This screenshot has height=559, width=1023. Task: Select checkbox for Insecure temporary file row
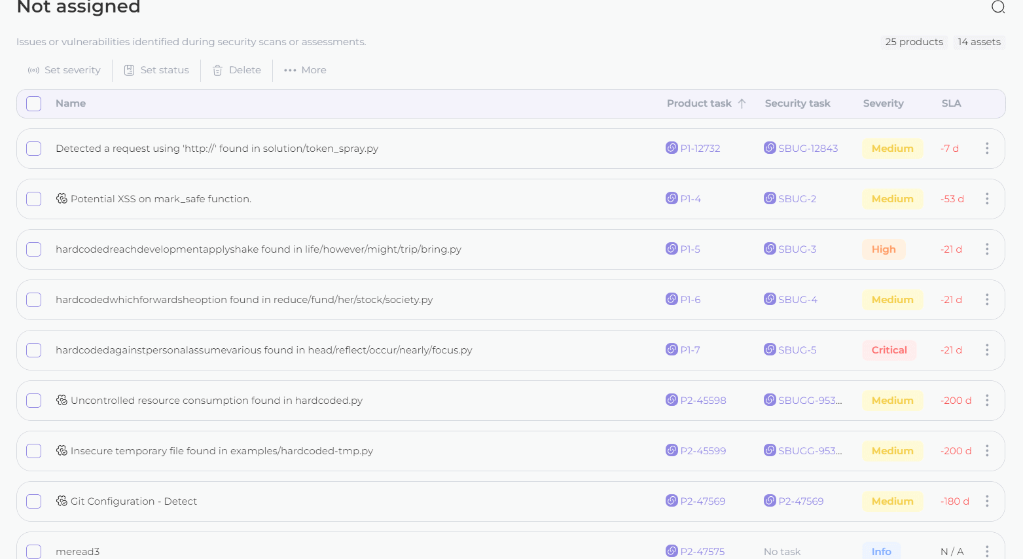[34, 451]
